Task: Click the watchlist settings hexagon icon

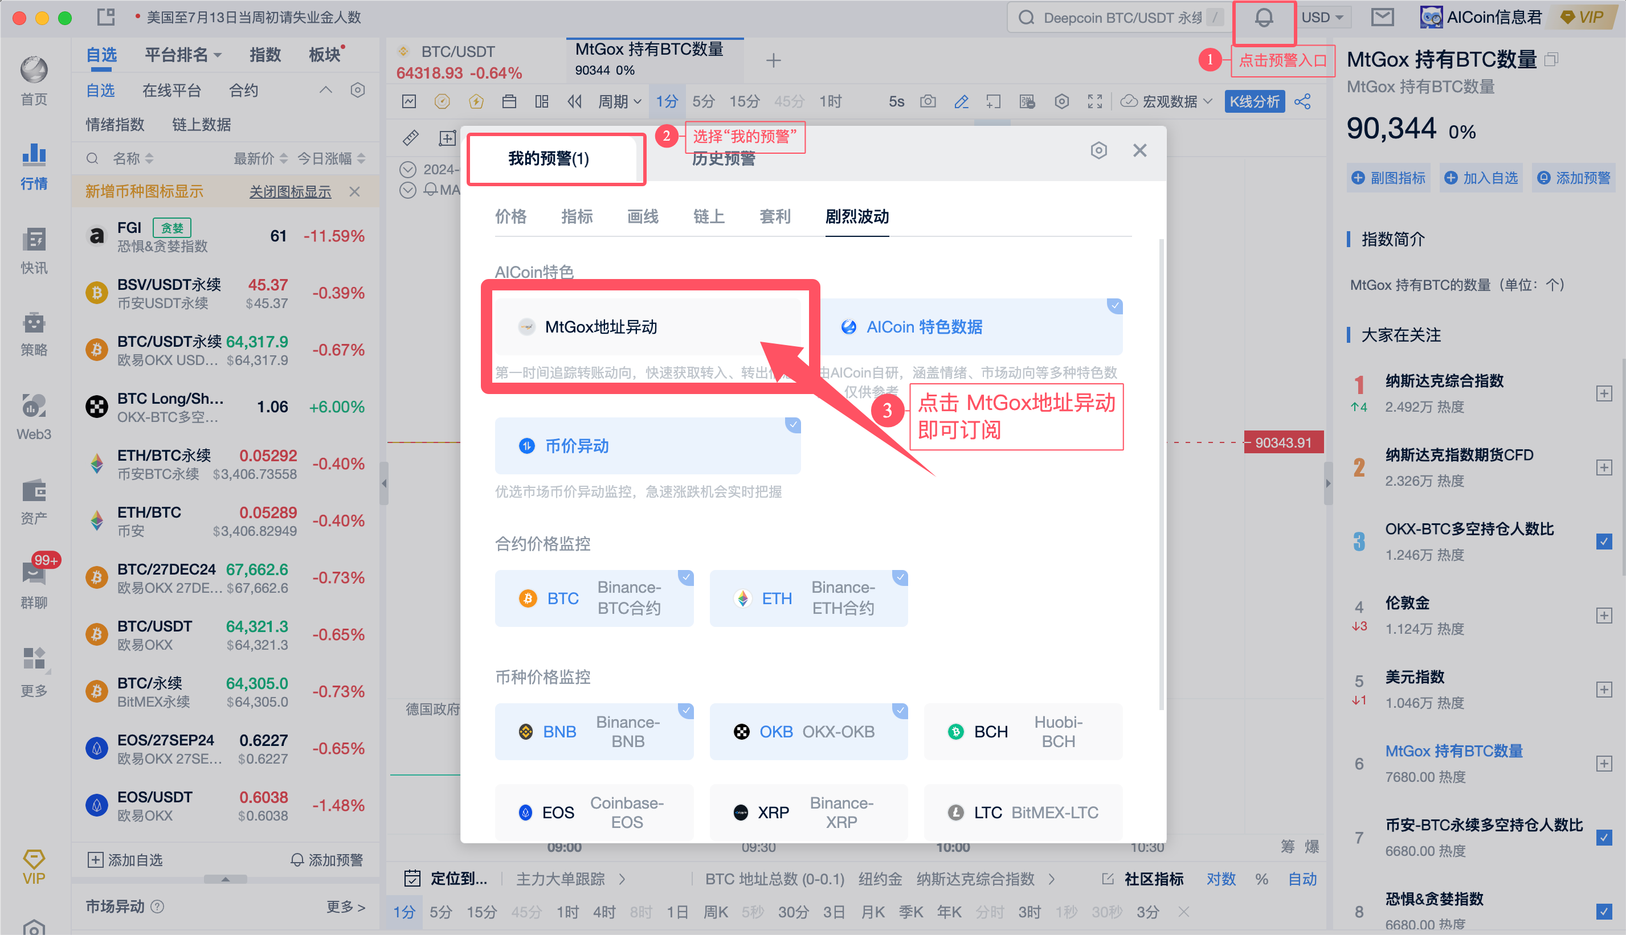Action: [358, 90]
